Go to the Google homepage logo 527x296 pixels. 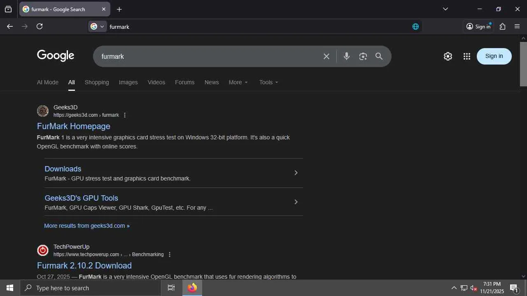pyautogui.click(x=56, y=56)
